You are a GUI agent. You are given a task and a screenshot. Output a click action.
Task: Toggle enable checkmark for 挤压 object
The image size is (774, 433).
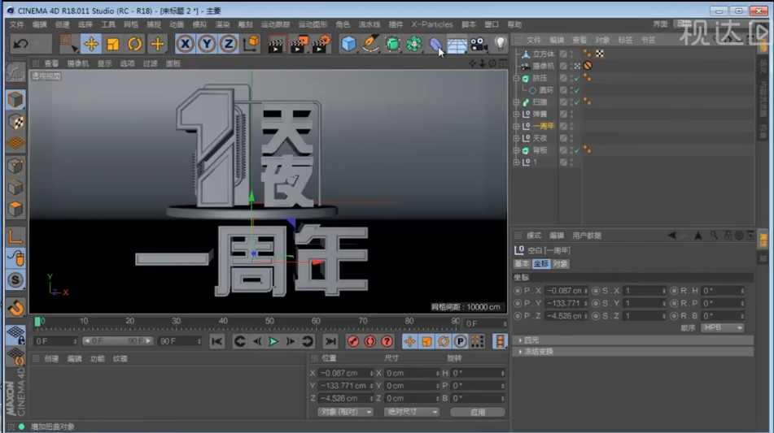[576, 78]
